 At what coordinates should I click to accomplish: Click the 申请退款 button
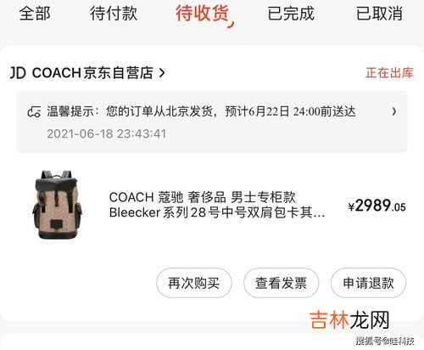(368, 283)
